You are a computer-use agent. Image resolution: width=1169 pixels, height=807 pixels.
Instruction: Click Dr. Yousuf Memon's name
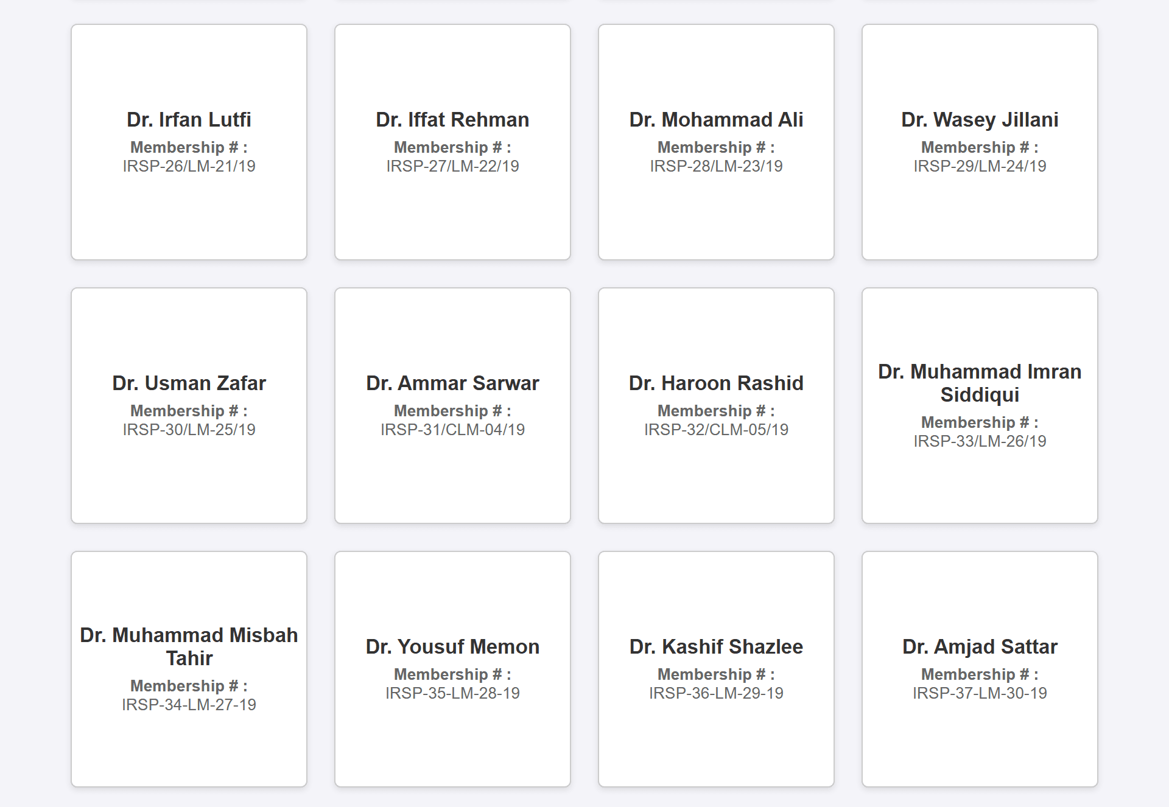coord(452,647)
